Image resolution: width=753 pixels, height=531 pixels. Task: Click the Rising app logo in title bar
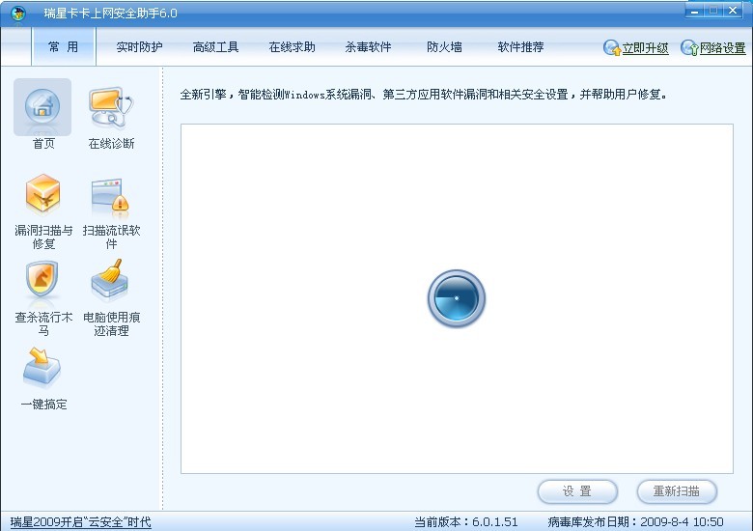[x=18, y=13]
